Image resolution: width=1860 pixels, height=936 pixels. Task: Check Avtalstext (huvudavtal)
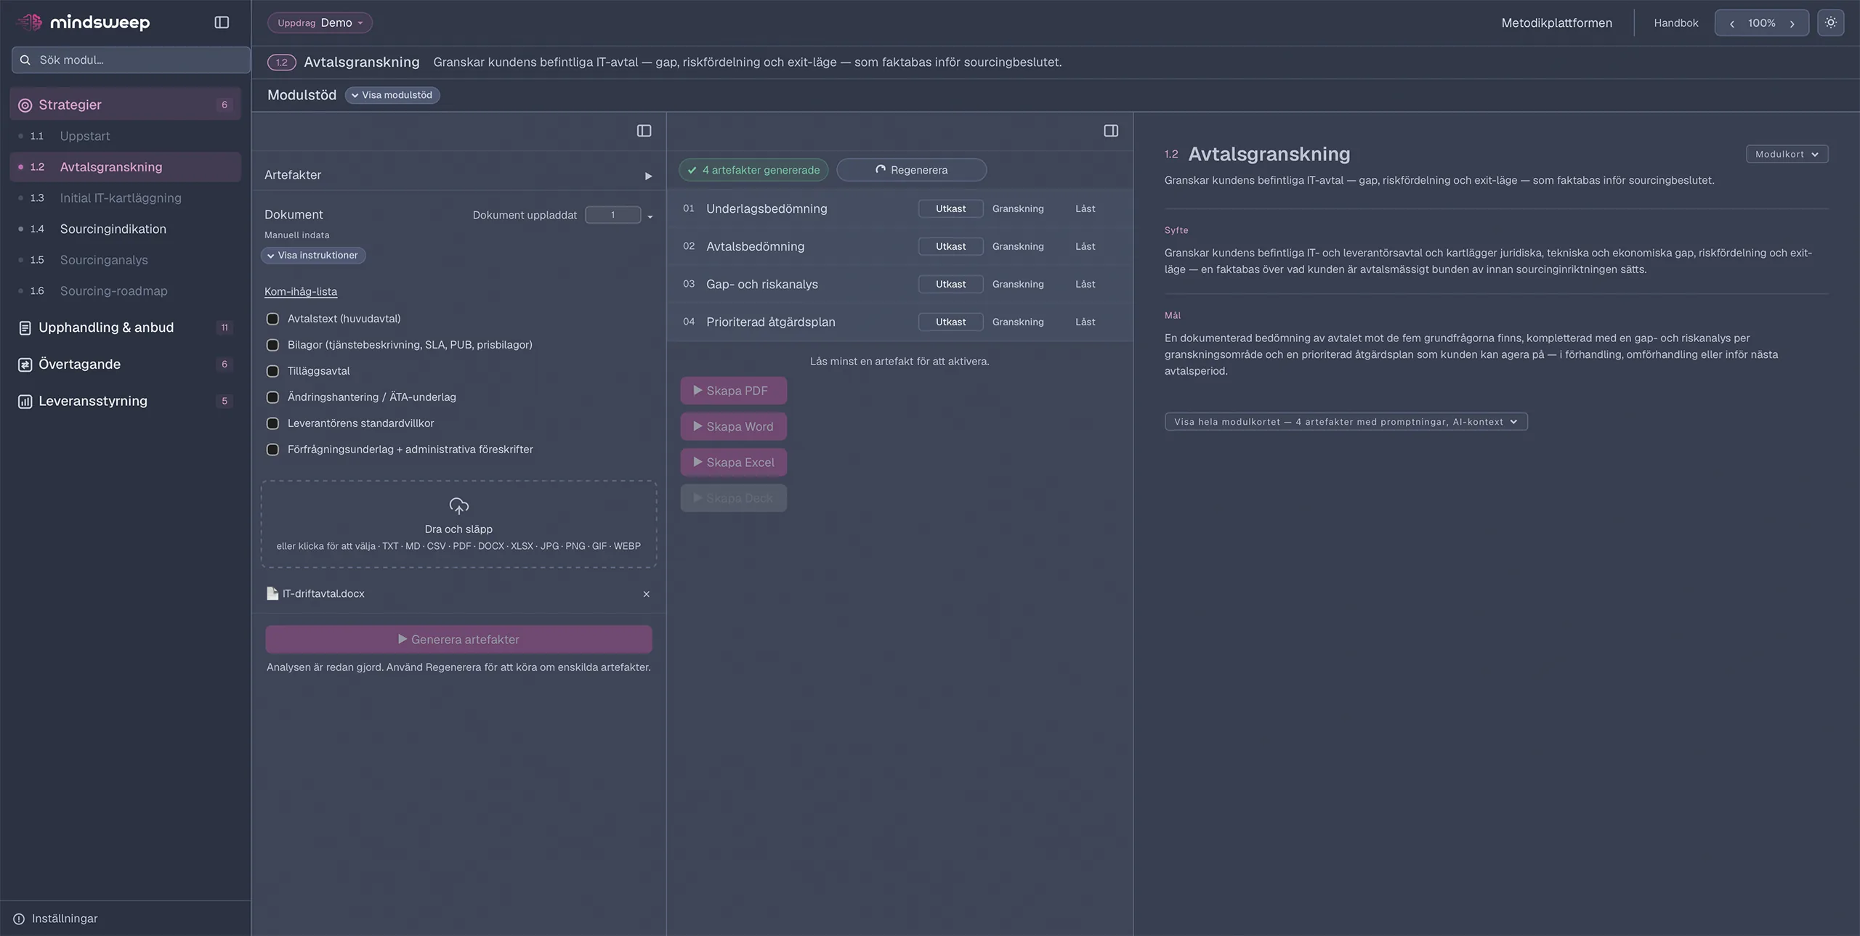pos(272,319)
